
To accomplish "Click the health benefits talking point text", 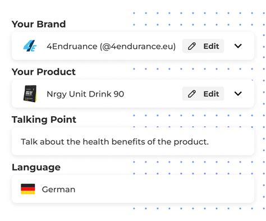I will coord(114,142).
